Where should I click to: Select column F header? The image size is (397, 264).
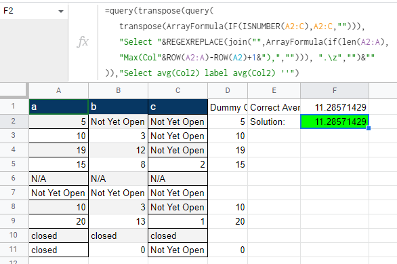point(335,90)
